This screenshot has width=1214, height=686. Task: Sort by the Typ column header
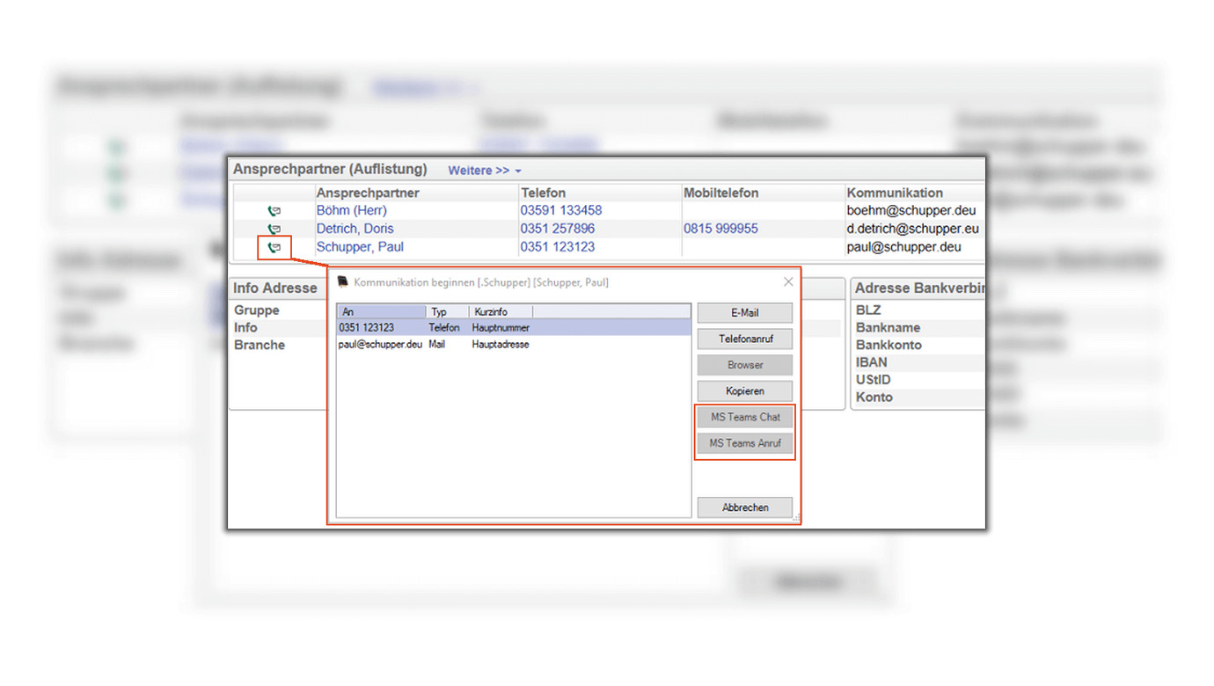tap(447, 312)
